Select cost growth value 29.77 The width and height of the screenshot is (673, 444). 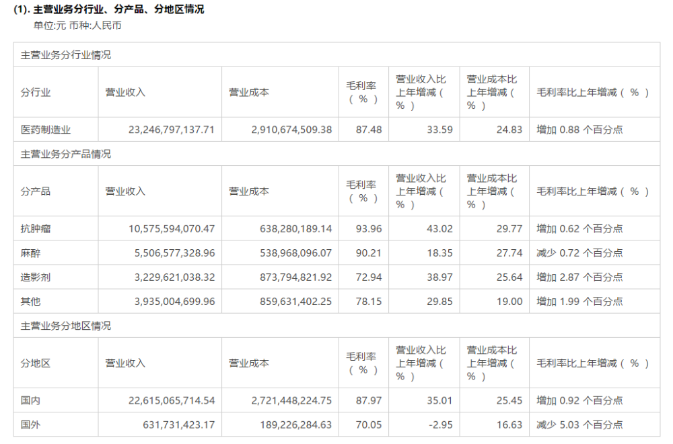509,228
